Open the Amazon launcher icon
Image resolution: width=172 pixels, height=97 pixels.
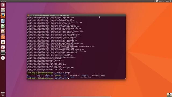3,42
